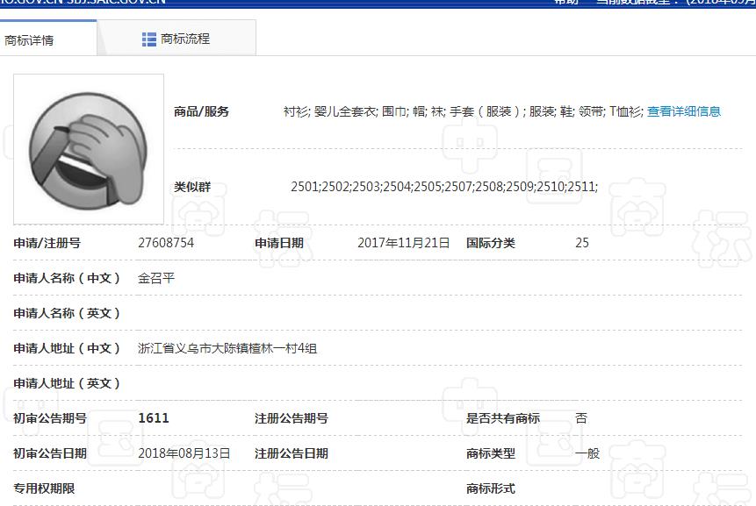Click preliminary announcement issue number 1611
756x506 pixels.
pyautogui.click(x=154, y=418)
